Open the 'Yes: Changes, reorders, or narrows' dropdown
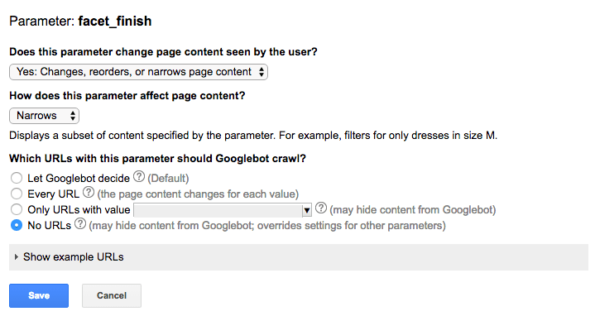The image size is (595, 316). coord(138,72)
